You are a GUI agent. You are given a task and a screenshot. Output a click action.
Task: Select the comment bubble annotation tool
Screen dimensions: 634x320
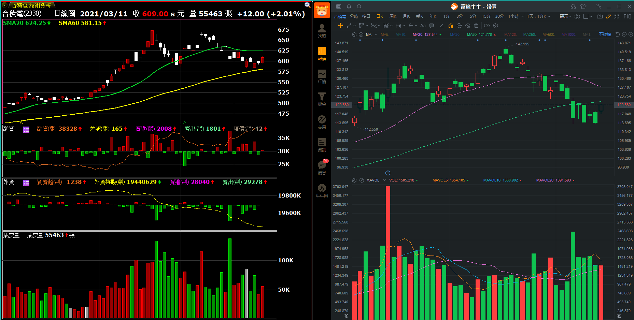(432, 26)
